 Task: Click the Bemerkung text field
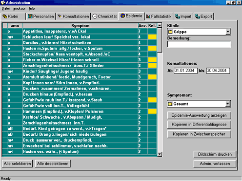(x=199, y=44)
